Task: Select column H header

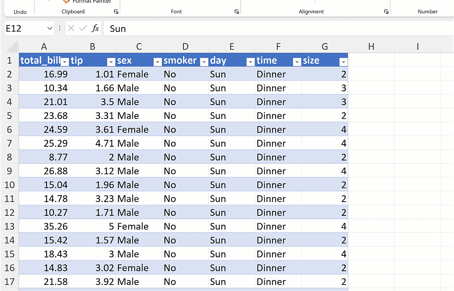Action: coord(371,46)
